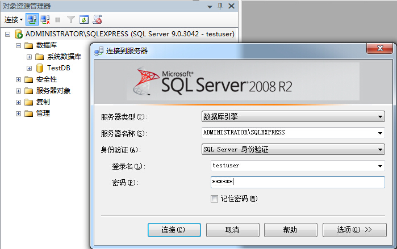Click the 帮助 button
This screenshot has width=397, height=249.
coord(291,230)
